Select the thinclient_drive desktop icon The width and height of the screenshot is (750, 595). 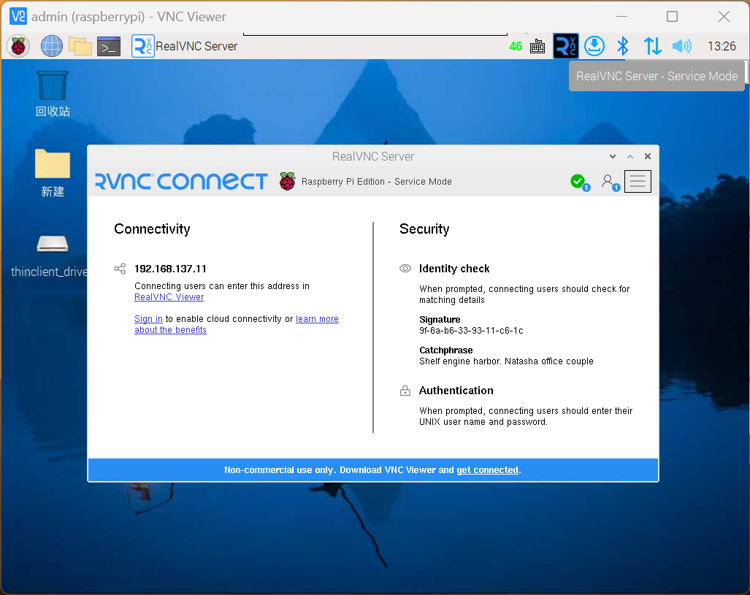(49, 256)
